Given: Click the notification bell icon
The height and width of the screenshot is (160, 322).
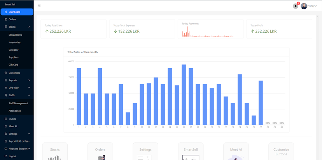Looking at the screenshot, I should pos(296,6).
